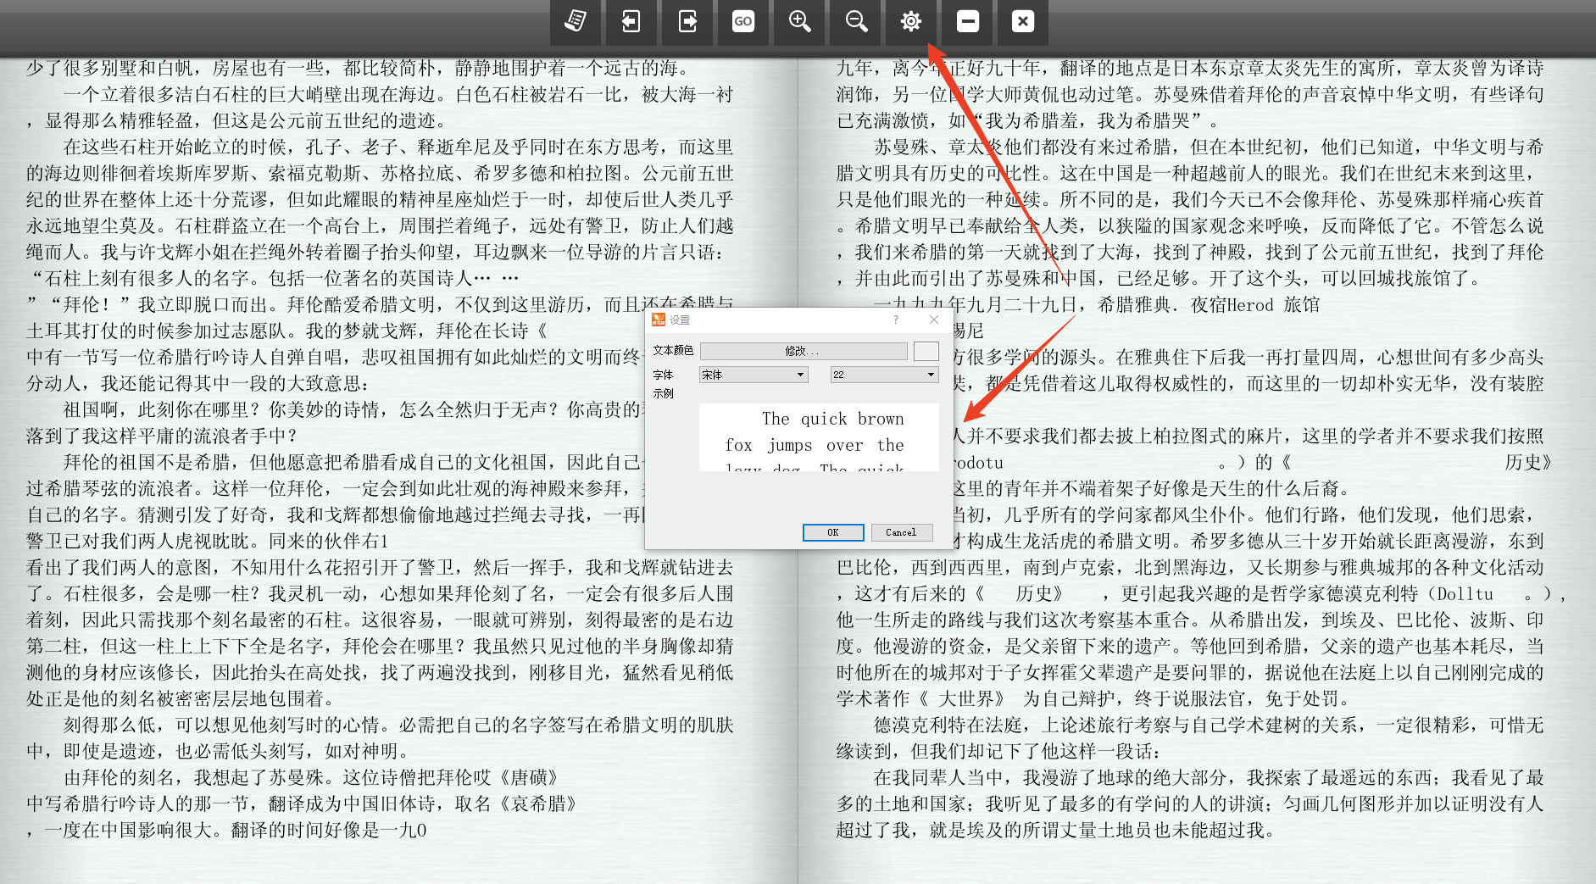Screen dimensions: 1596x884
Task: Minimize the reader with the minus icon
Action: point(968,21)
